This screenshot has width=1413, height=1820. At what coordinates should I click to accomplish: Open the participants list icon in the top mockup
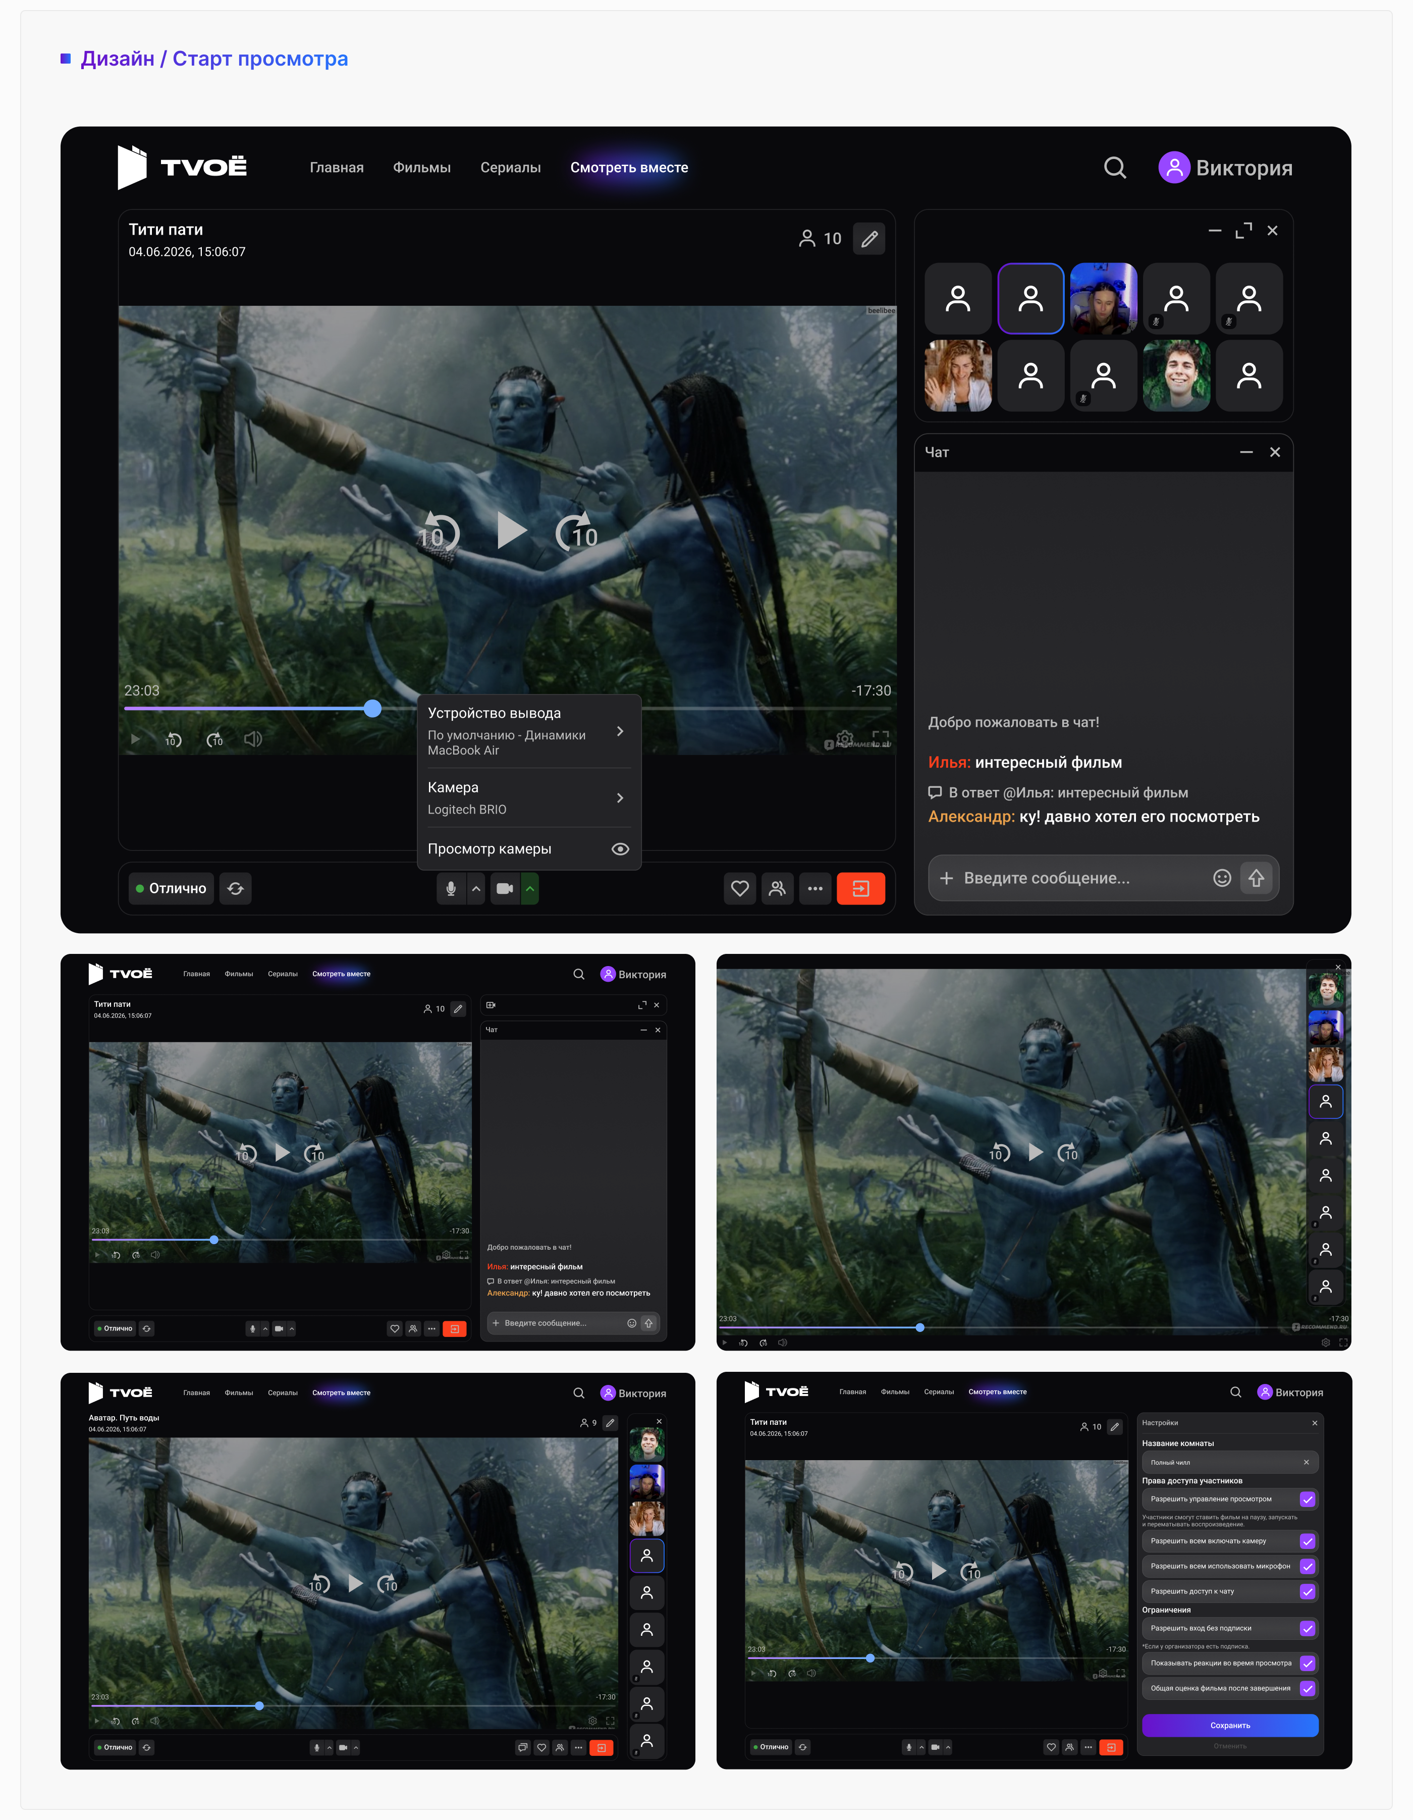pos(777,888)
